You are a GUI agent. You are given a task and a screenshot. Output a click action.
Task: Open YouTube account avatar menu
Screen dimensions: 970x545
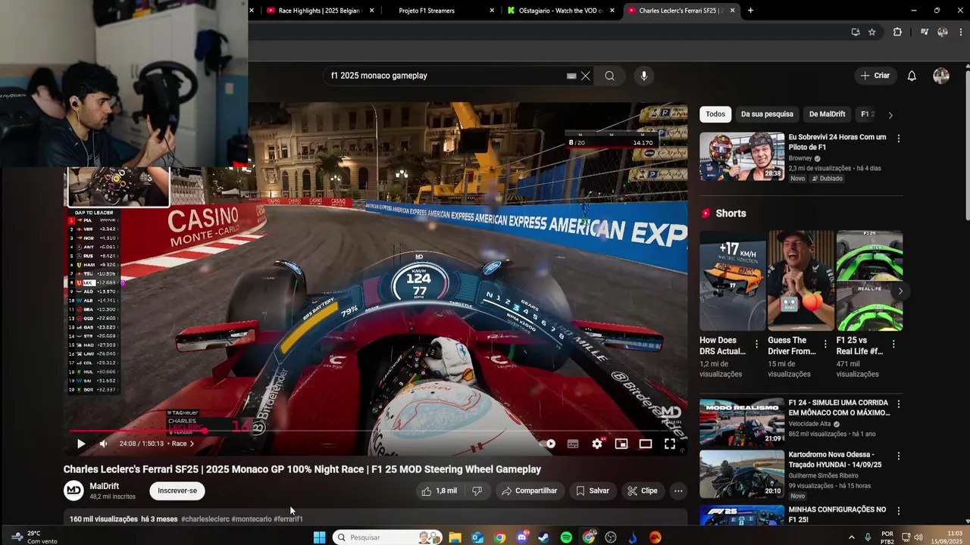(x=941, y=76)
